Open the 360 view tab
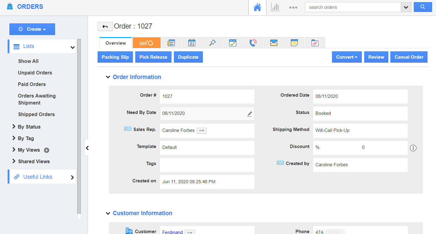 click(x=147, y=43)
